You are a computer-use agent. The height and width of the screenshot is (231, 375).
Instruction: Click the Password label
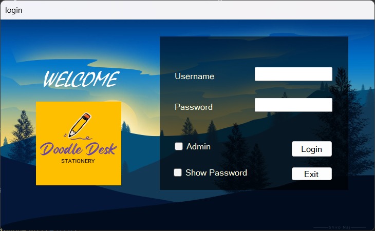click(x=194, y=107)
